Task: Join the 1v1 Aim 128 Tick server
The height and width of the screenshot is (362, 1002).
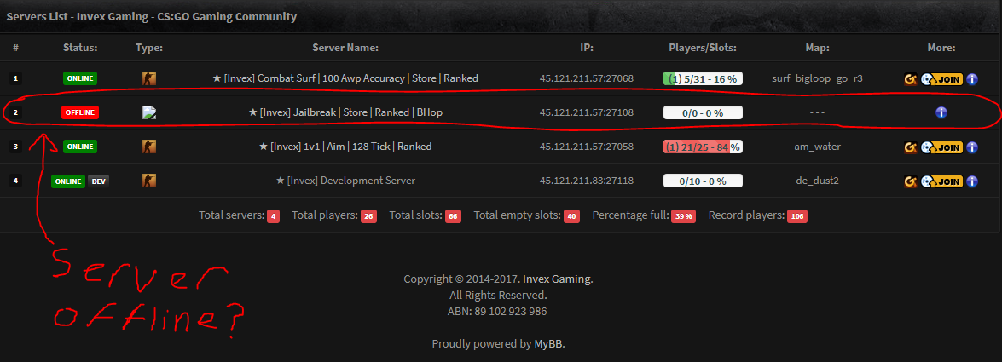Action: pyautogui.click(x=942, y=147)
